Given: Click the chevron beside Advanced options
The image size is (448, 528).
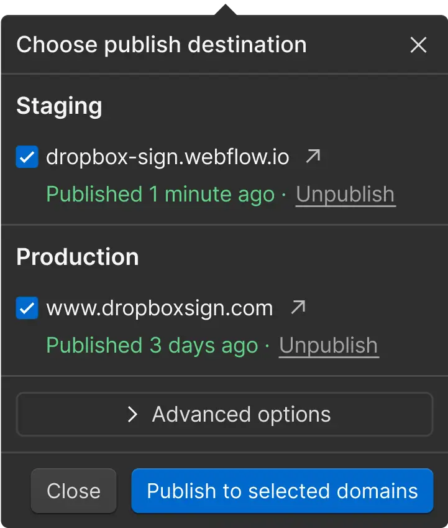Looking at the screenshot, I should (132, 414).
